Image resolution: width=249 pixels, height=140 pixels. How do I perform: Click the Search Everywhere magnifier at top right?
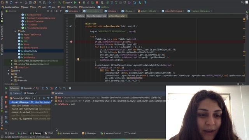click(x=242, y=2)
